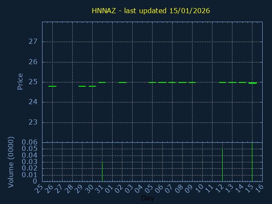
Task: Click the 'Price' y-axis label
Action: click(x=20, y=82)
